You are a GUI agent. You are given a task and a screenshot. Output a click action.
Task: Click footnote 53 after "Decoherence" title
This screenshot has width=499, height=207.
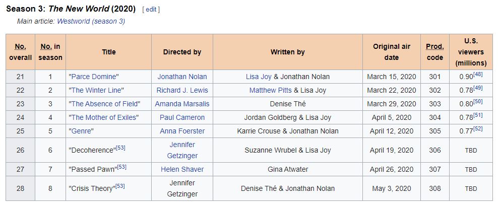[x=121, y=148]
